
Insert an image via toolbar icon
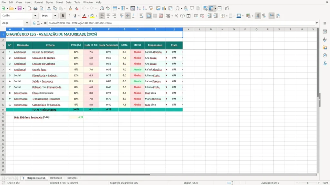(158, 8)
